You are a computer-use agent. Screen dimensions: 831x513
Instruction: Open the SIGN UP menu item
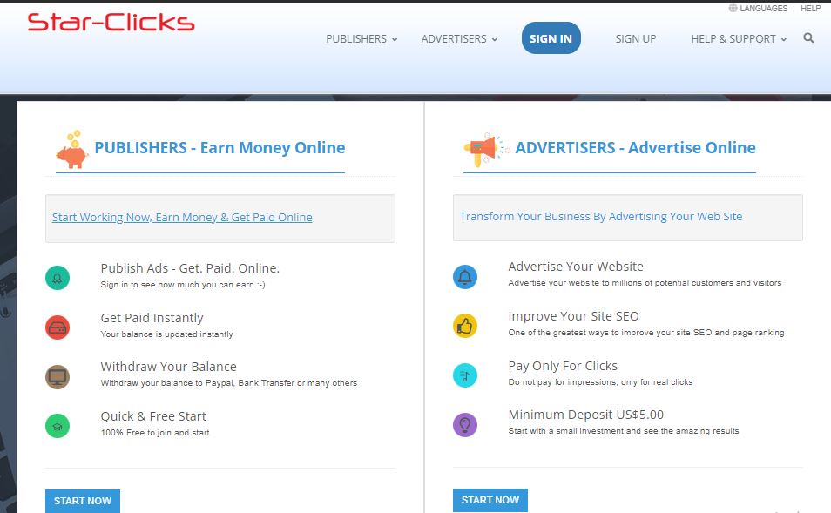(x=635, y=38)
